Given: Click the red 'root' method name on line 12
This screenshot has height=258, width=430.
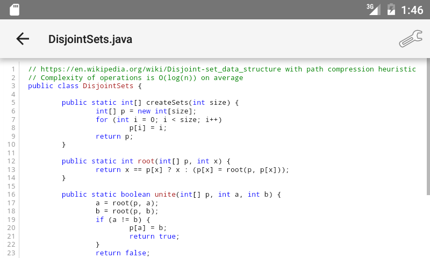Looking at the screenshot, I should point(146,161).
